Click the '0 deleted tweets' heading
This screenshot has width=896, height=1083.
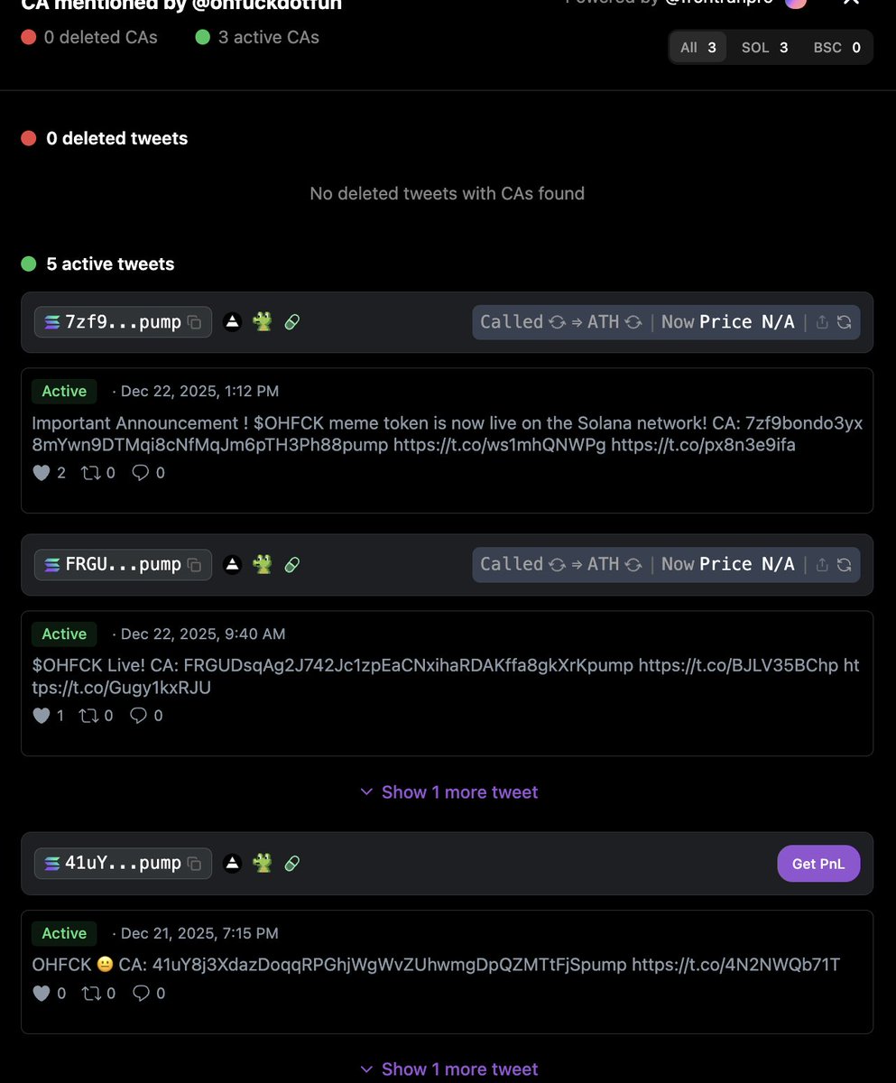click(105, 139)
